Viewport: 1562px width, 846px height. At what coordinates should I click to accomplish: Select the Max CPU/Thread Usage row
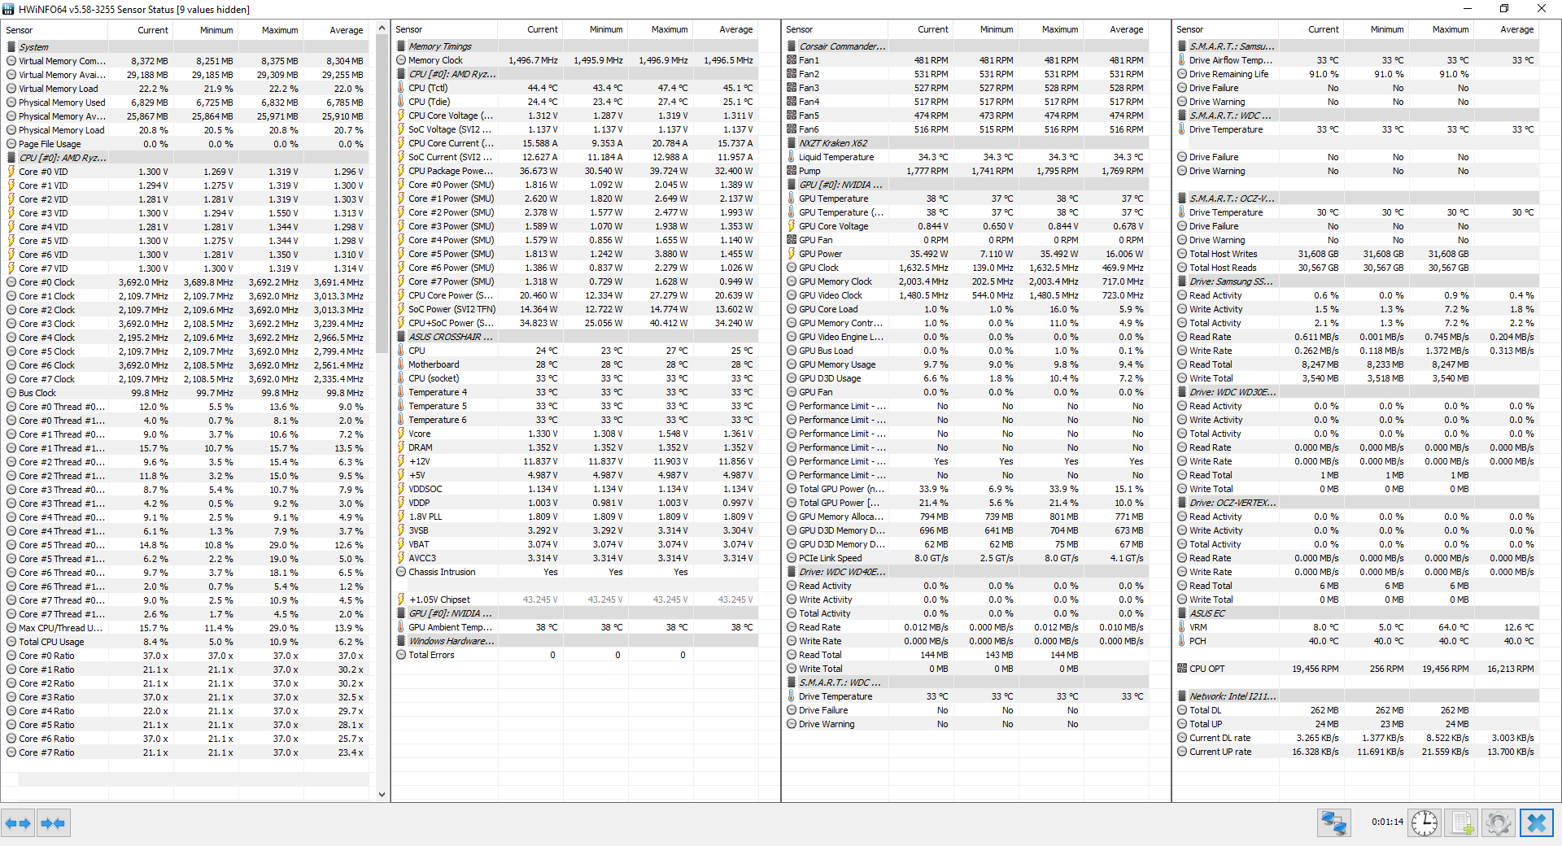click(186, 628)
